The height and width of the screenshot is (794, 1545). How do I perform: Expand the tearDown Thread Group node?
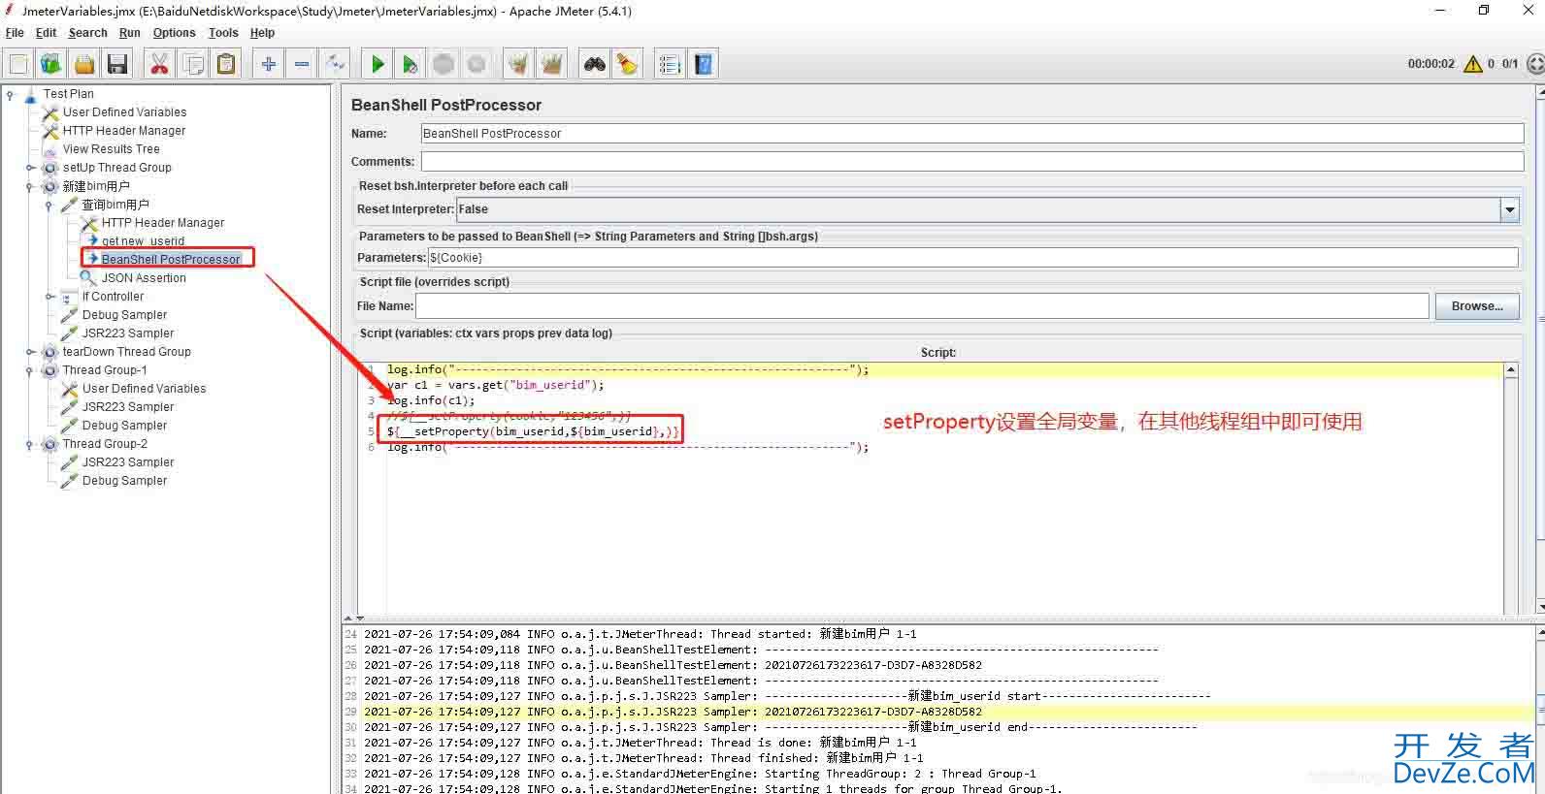pyautogui.click(x=30, y=352)
